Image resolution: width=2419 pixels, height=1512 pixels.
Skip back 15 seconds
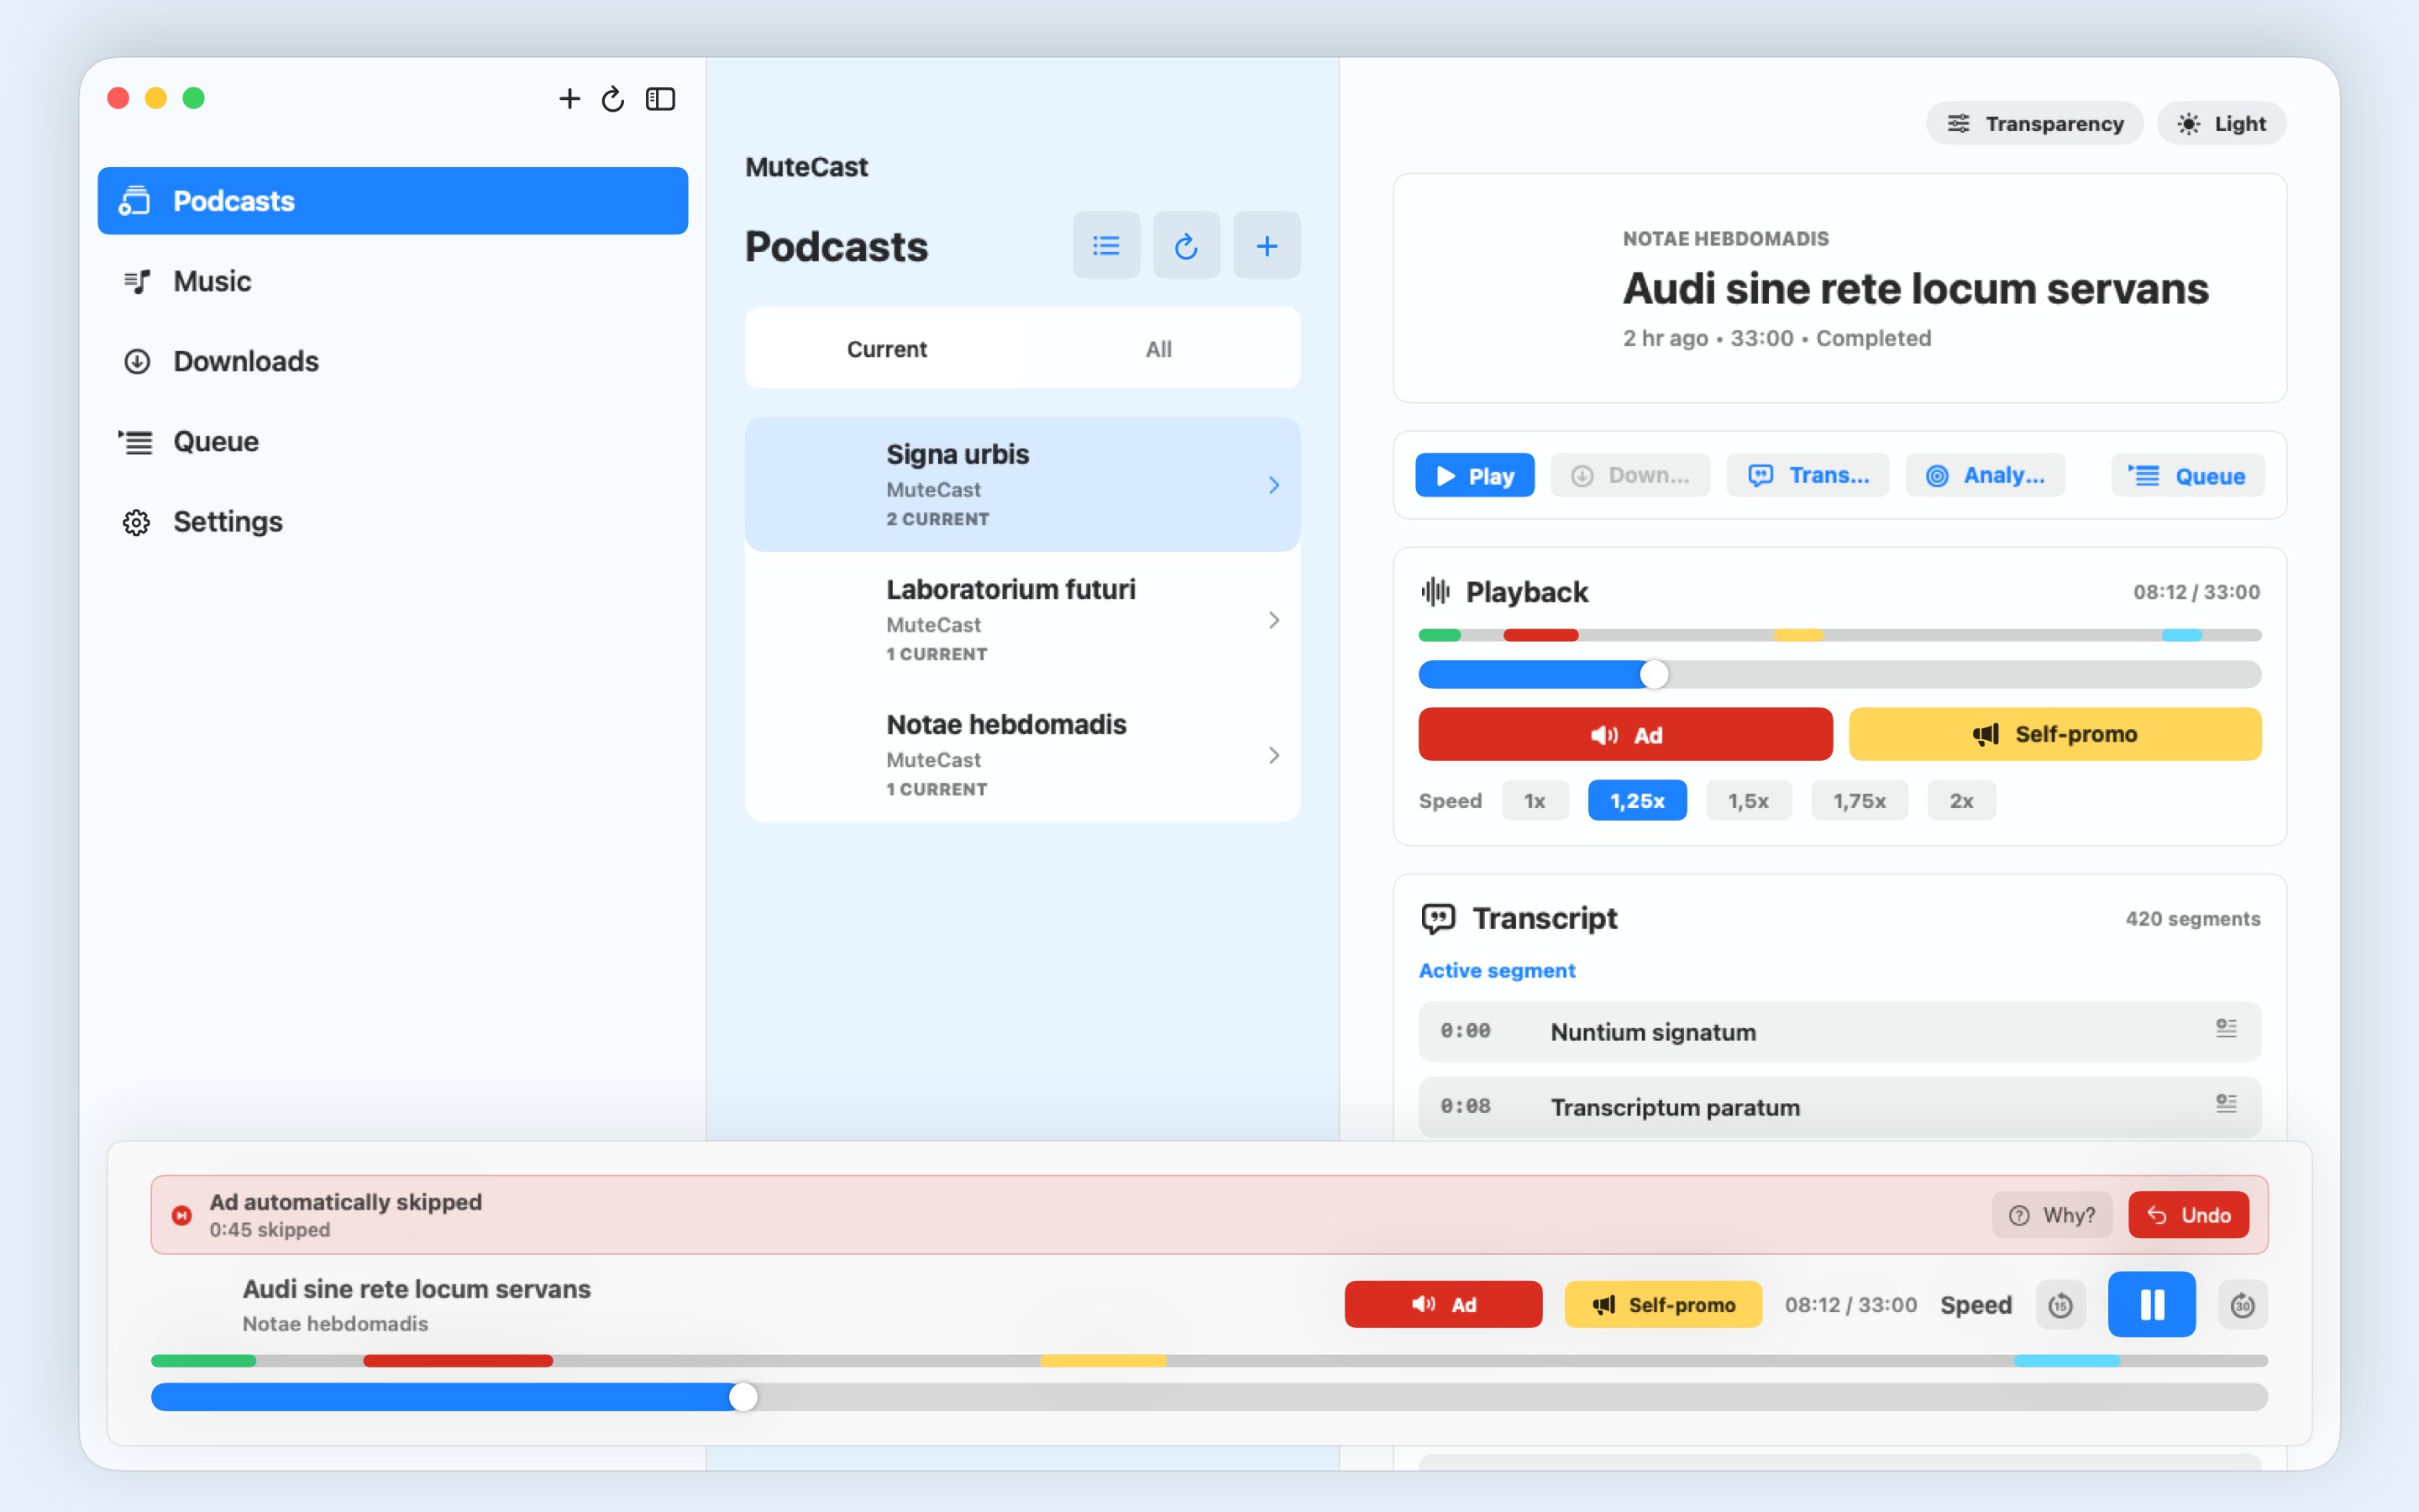coord(2060,1305)
